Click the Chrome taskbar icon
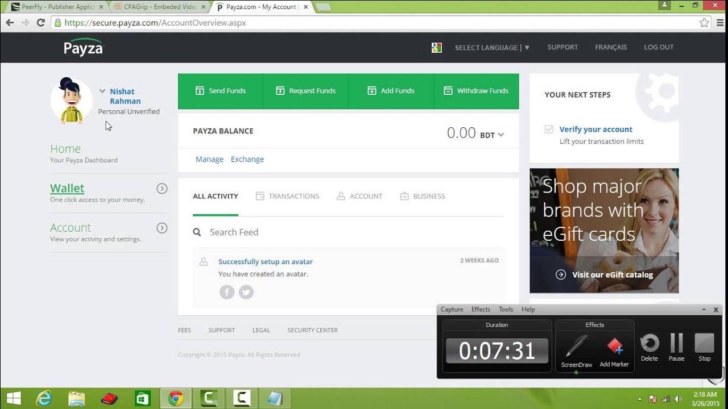 (x=175, y=399)
